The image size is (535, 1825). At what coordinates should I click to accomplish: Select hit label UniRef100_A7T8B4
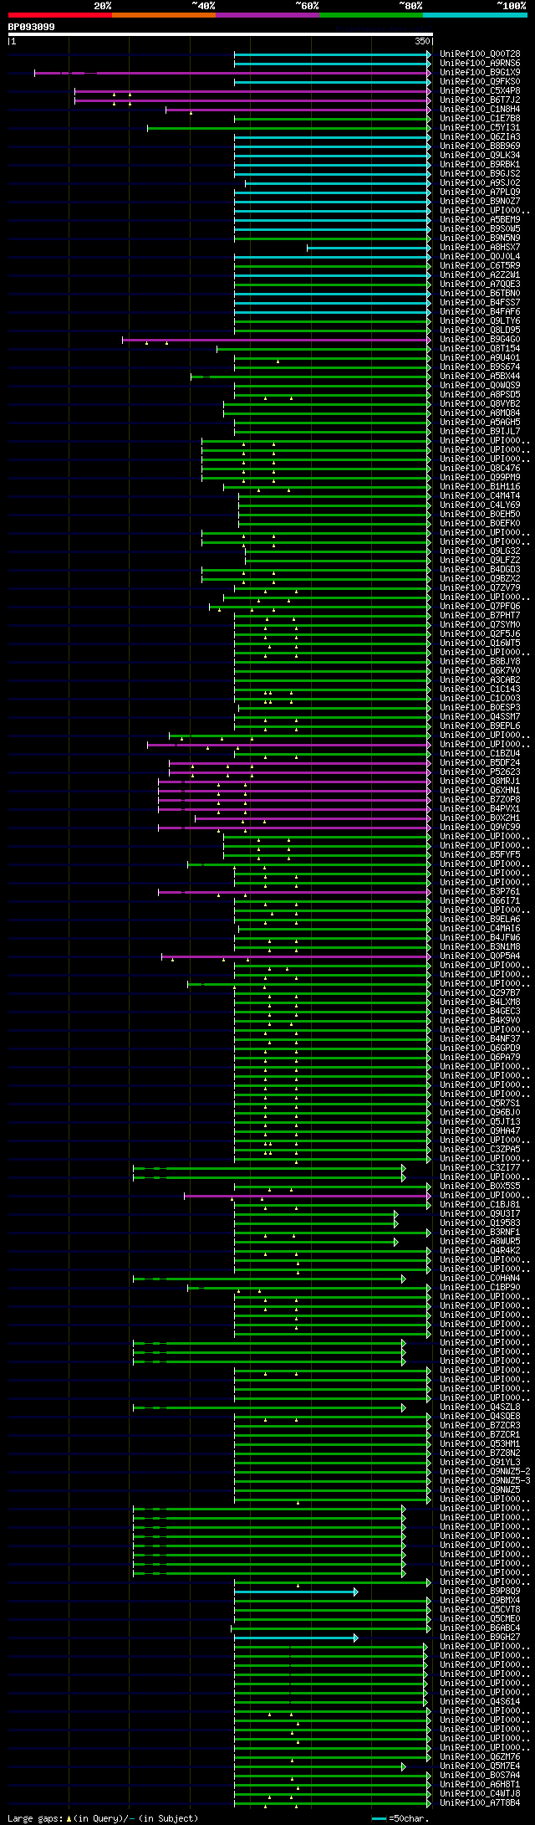tap(480, 1802)
